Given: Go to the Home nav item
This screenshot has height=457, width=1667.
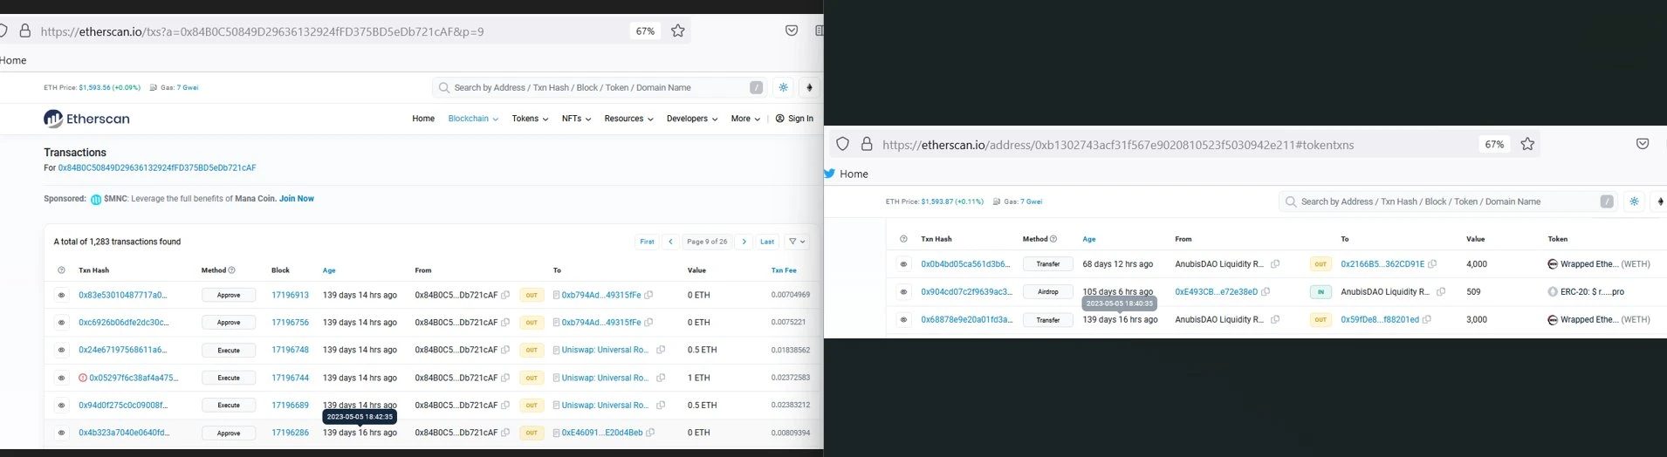Looking at the screenshot, I should click(423, 119).
